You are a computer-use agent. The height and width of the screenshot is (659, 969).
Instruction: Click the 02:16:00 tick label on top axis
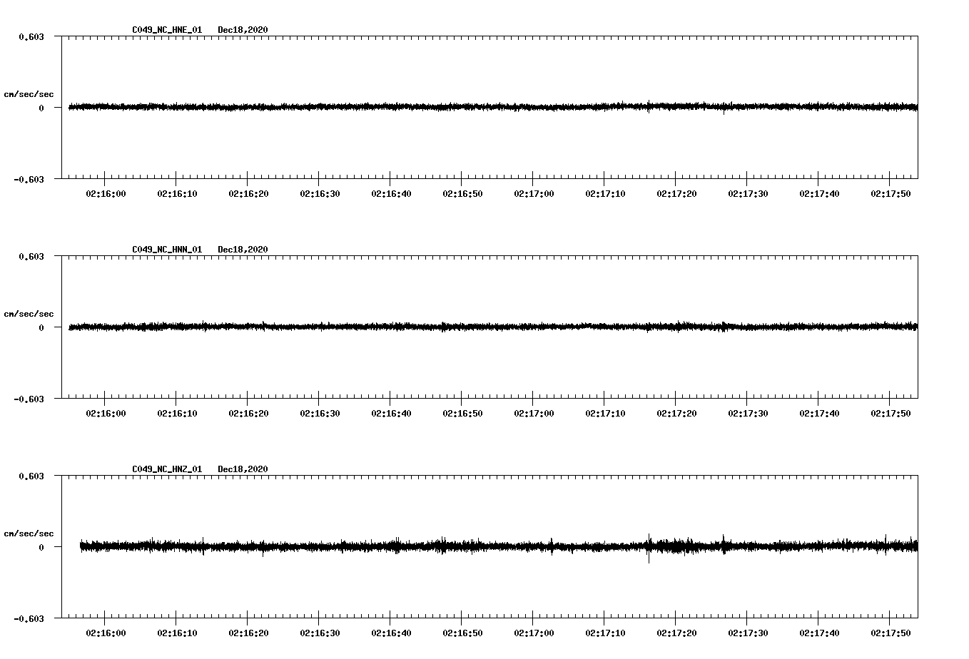click(107, 193)
